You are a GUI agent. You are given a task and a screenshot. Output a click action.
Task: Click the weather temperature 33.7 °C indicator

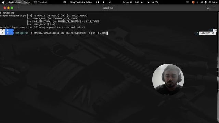coord(155,2)
